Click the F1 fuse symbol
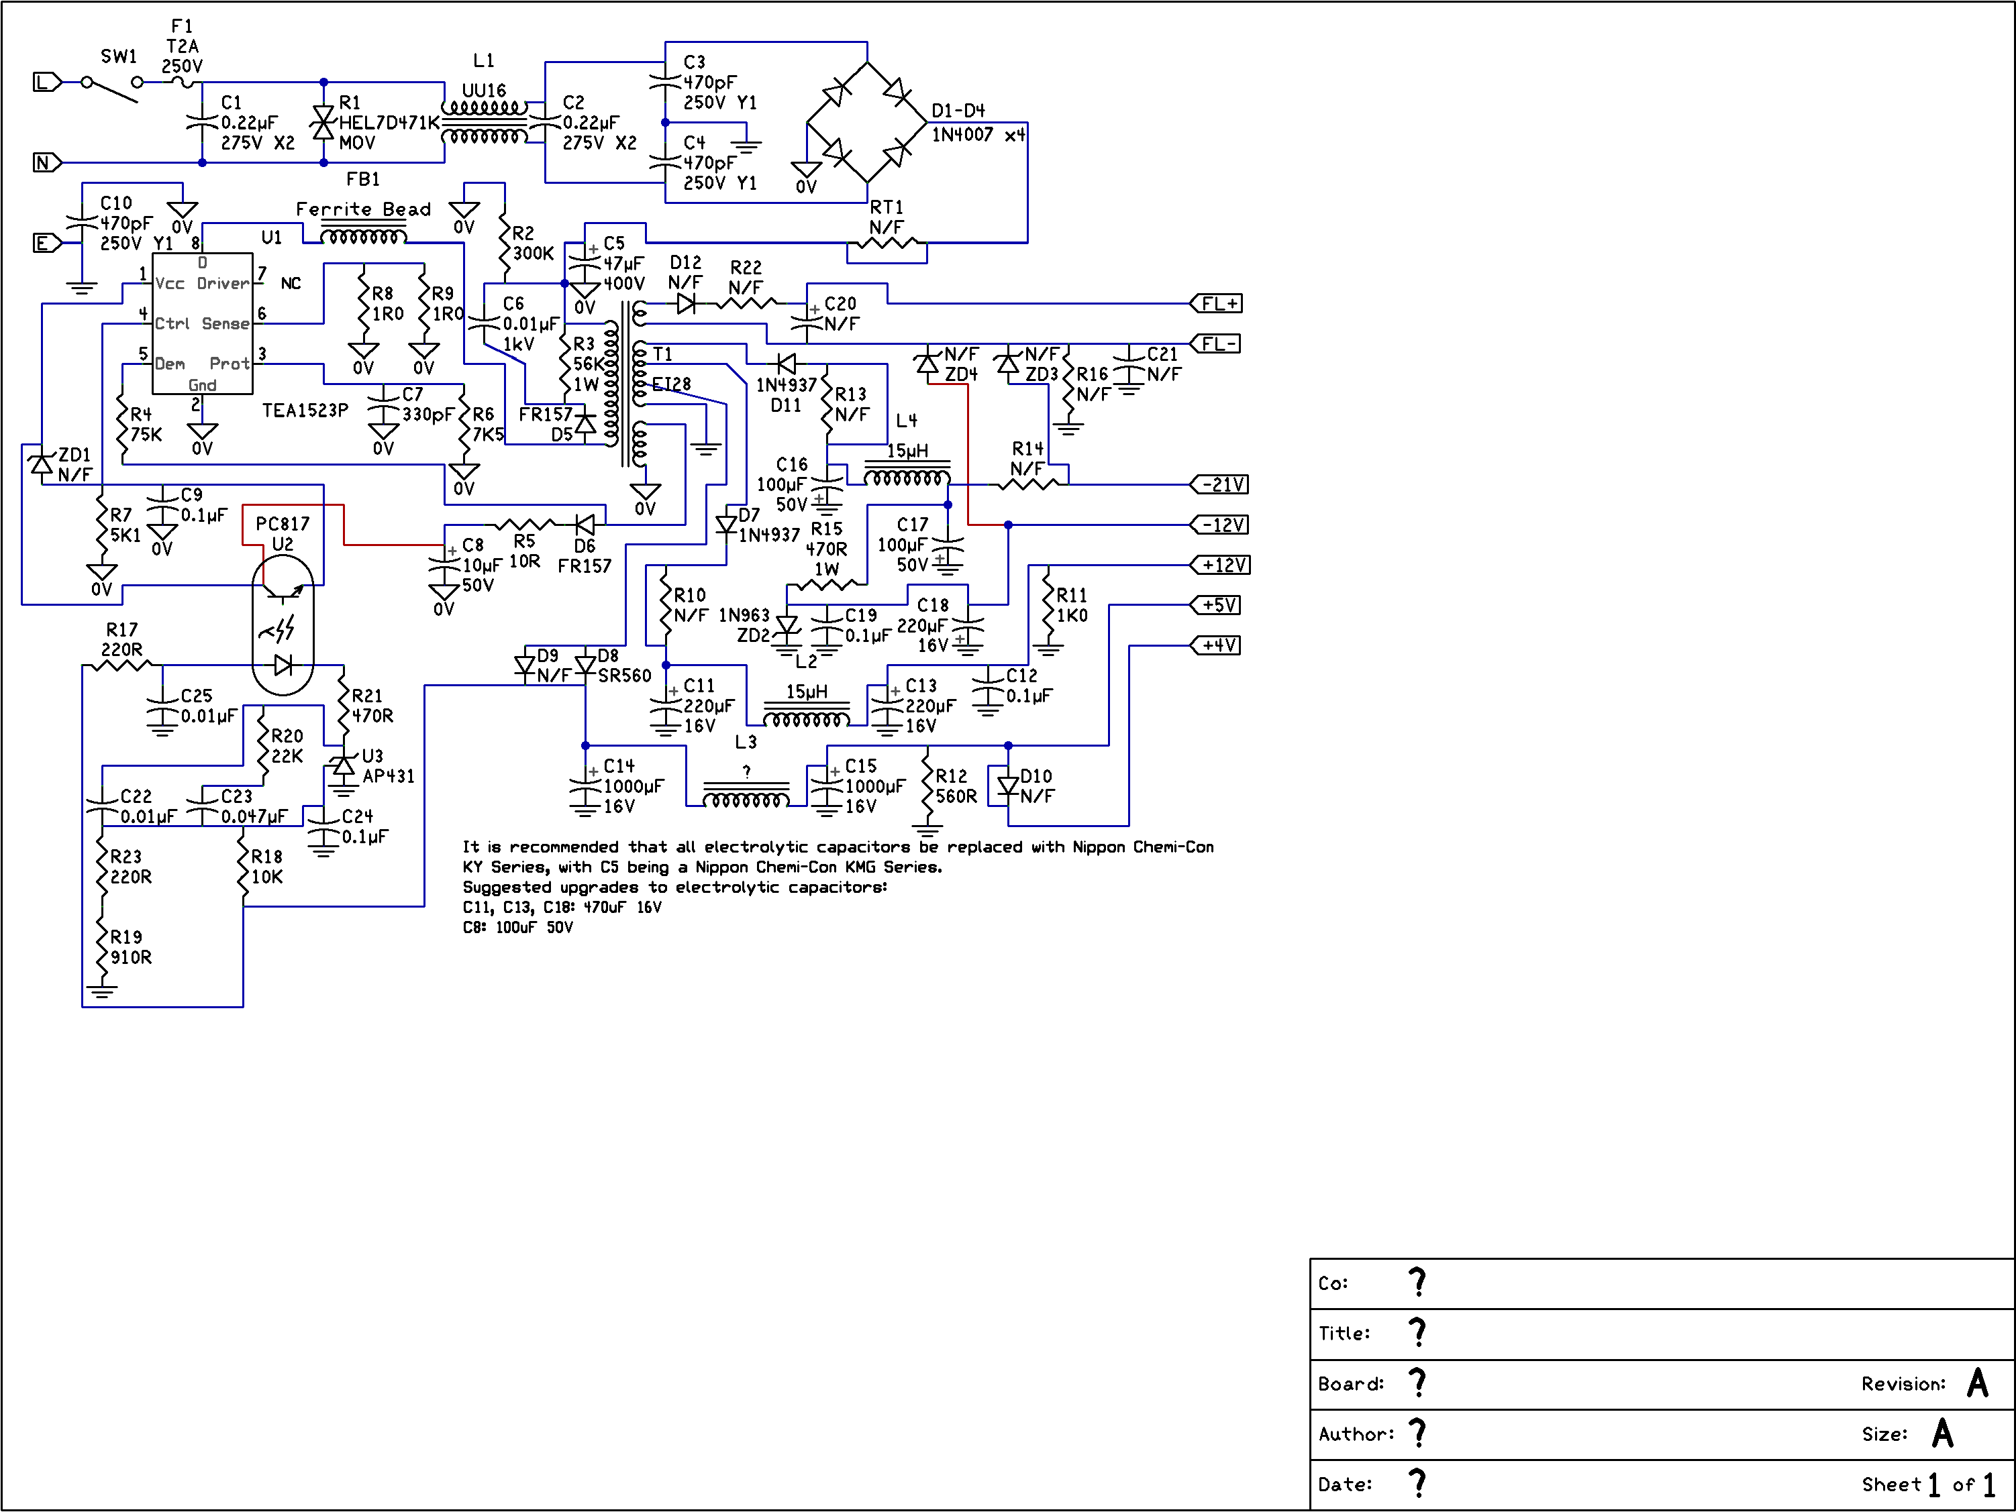This screenshot has height=1512, width=2016. click(183, 82)
